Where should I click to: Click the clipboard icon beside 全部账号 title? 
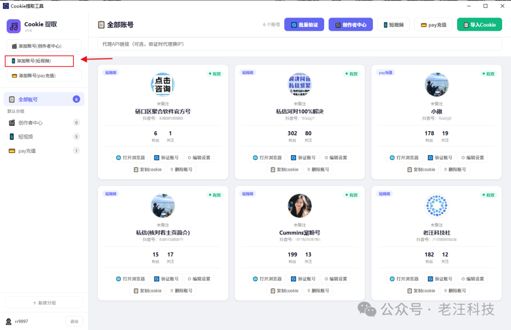101,25
